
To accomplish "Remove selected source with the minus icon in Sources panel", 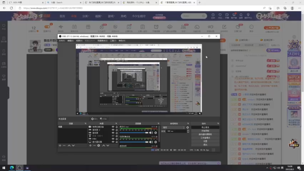I will tap(94, 146).
